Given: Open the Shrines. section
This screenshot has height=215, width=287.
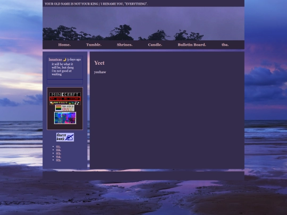Looking at the screenshot, I should (125, 45).
